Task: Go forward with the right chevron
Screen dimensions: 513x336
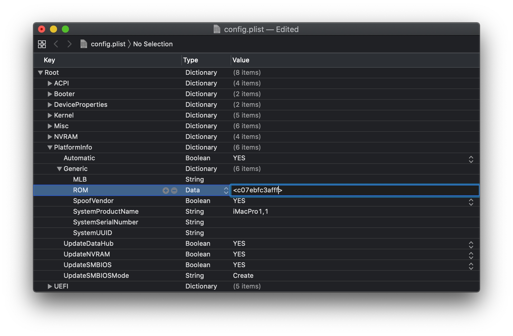Action: [x=69, y=44]
